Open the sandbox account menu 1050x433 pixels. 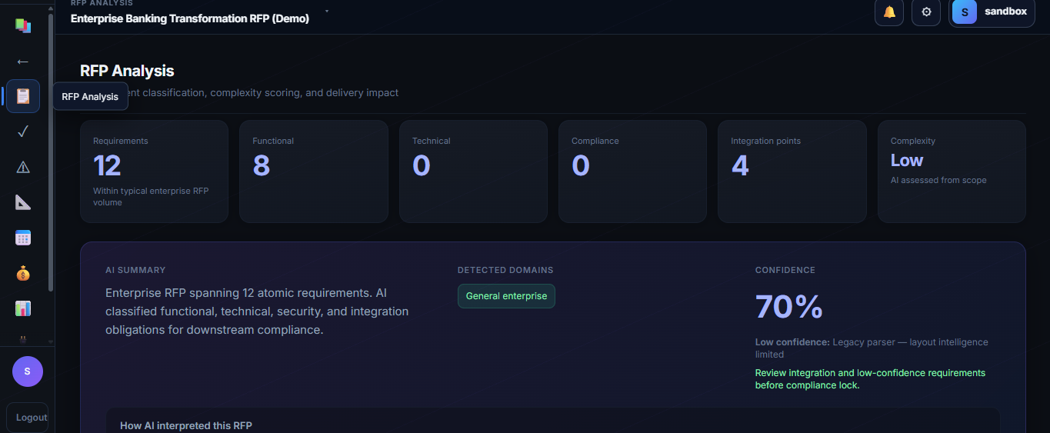click(992, 12)
